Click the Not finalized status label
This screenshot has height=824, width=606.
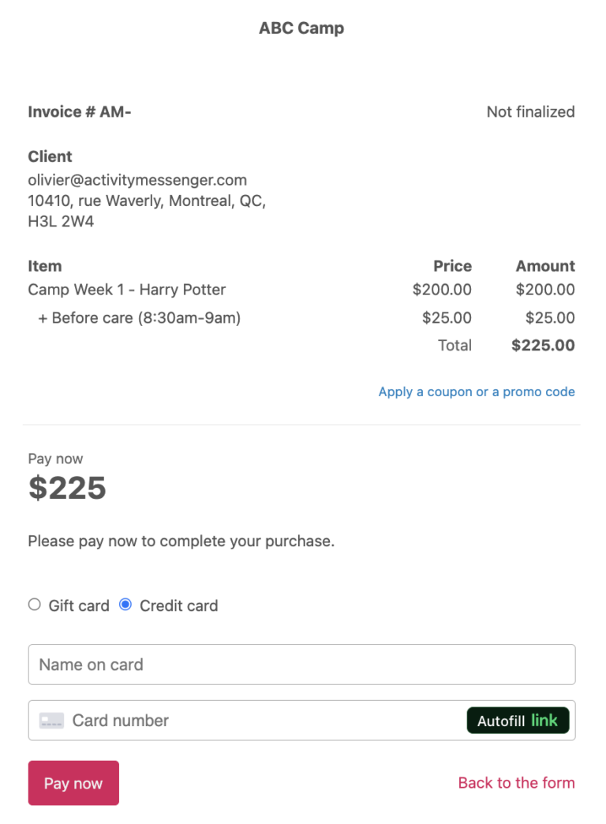point(530,111)
